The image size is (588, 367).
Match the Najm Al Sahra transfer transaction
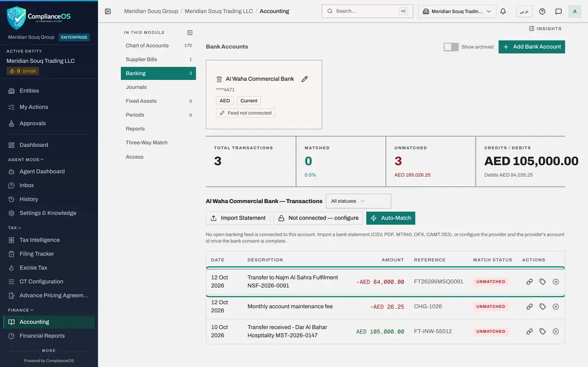pos(530,282)
